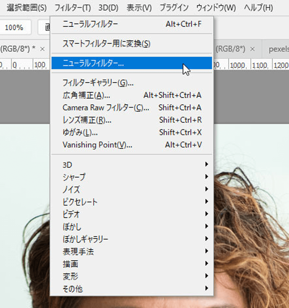
Task: Expand the シャープ submenu
Action: (x=132, y=177)
